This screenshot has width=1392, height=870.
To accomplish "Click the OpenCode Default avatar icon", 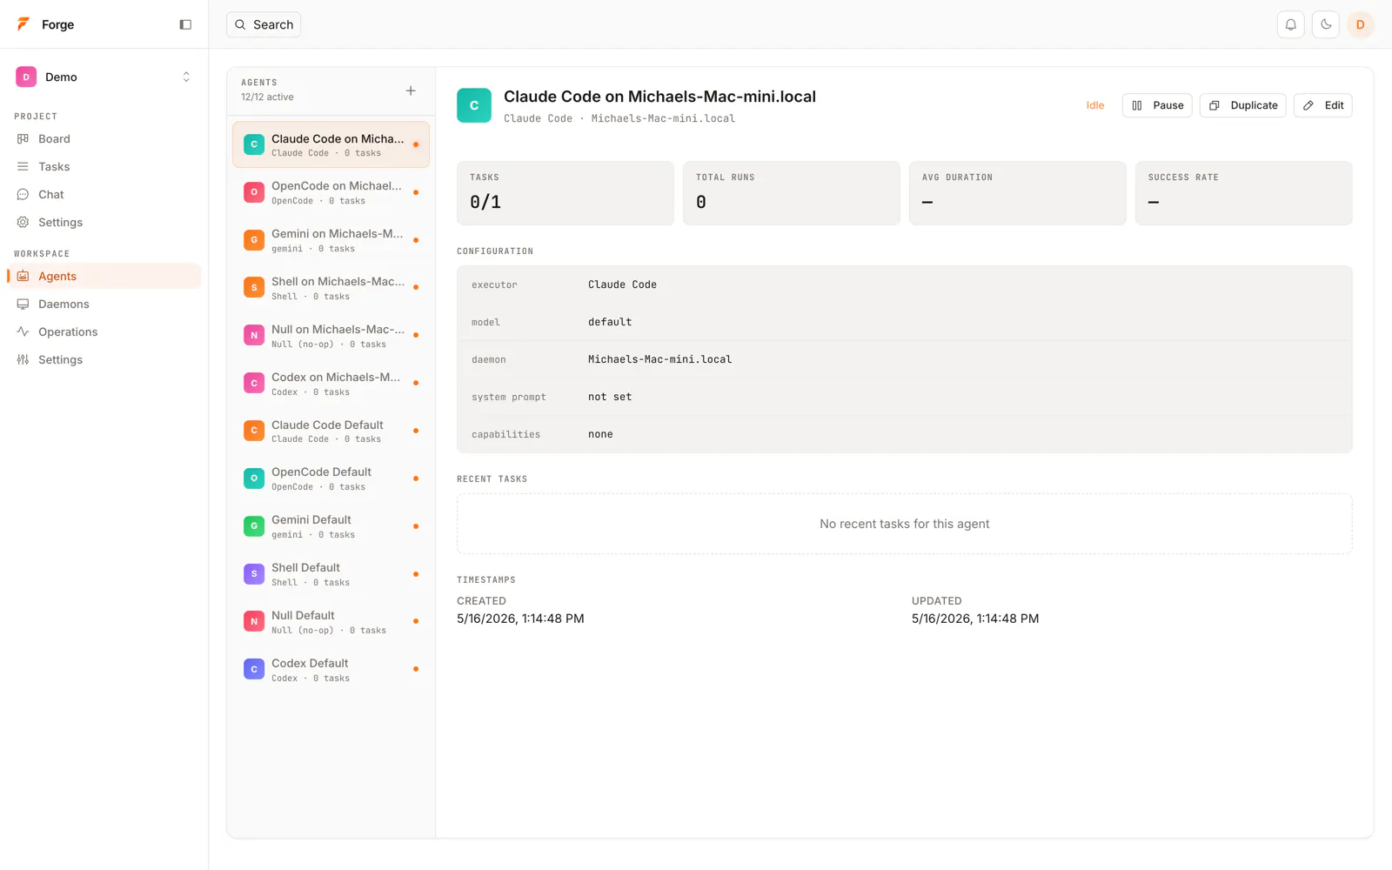I will pos(254,478).
